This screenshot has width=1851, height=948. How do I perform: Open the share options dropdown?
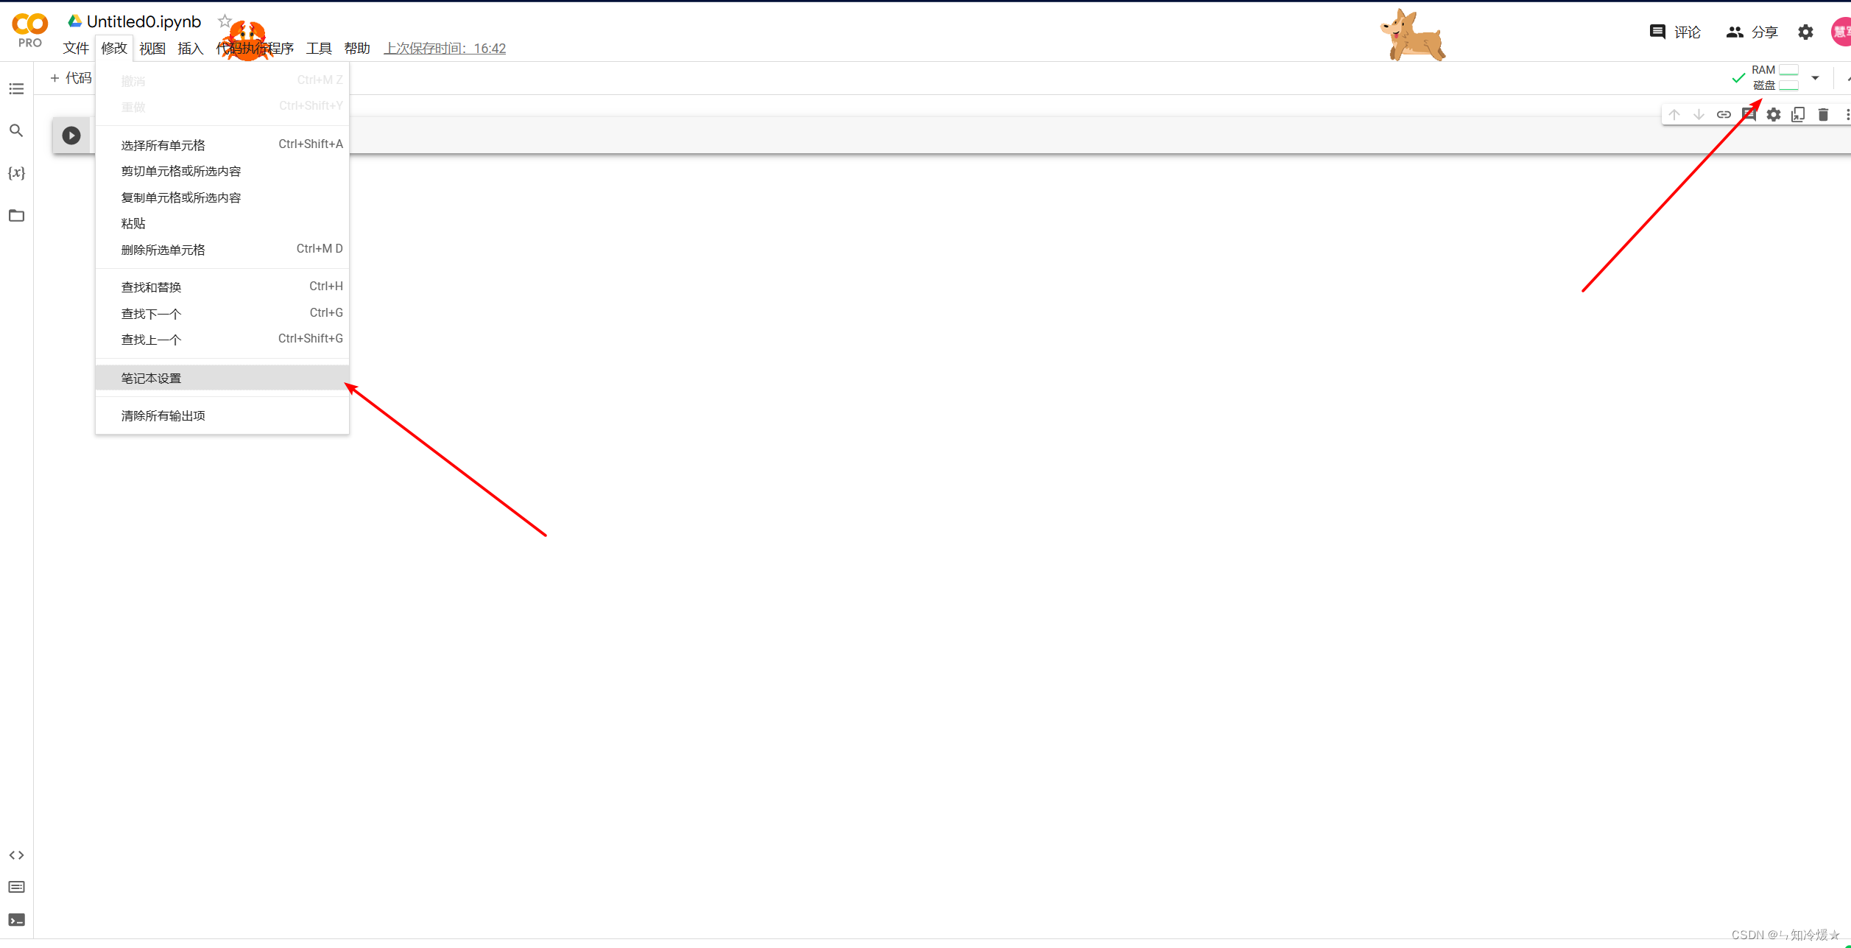(x=1755, y=32)
